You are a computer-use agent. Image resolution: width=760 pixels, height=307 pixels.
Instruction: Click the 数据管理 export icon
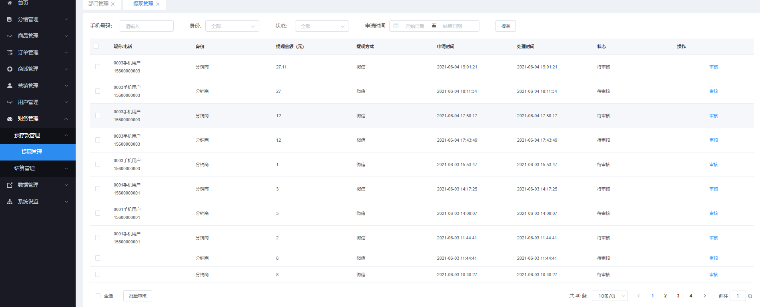(x=10, y=185)
